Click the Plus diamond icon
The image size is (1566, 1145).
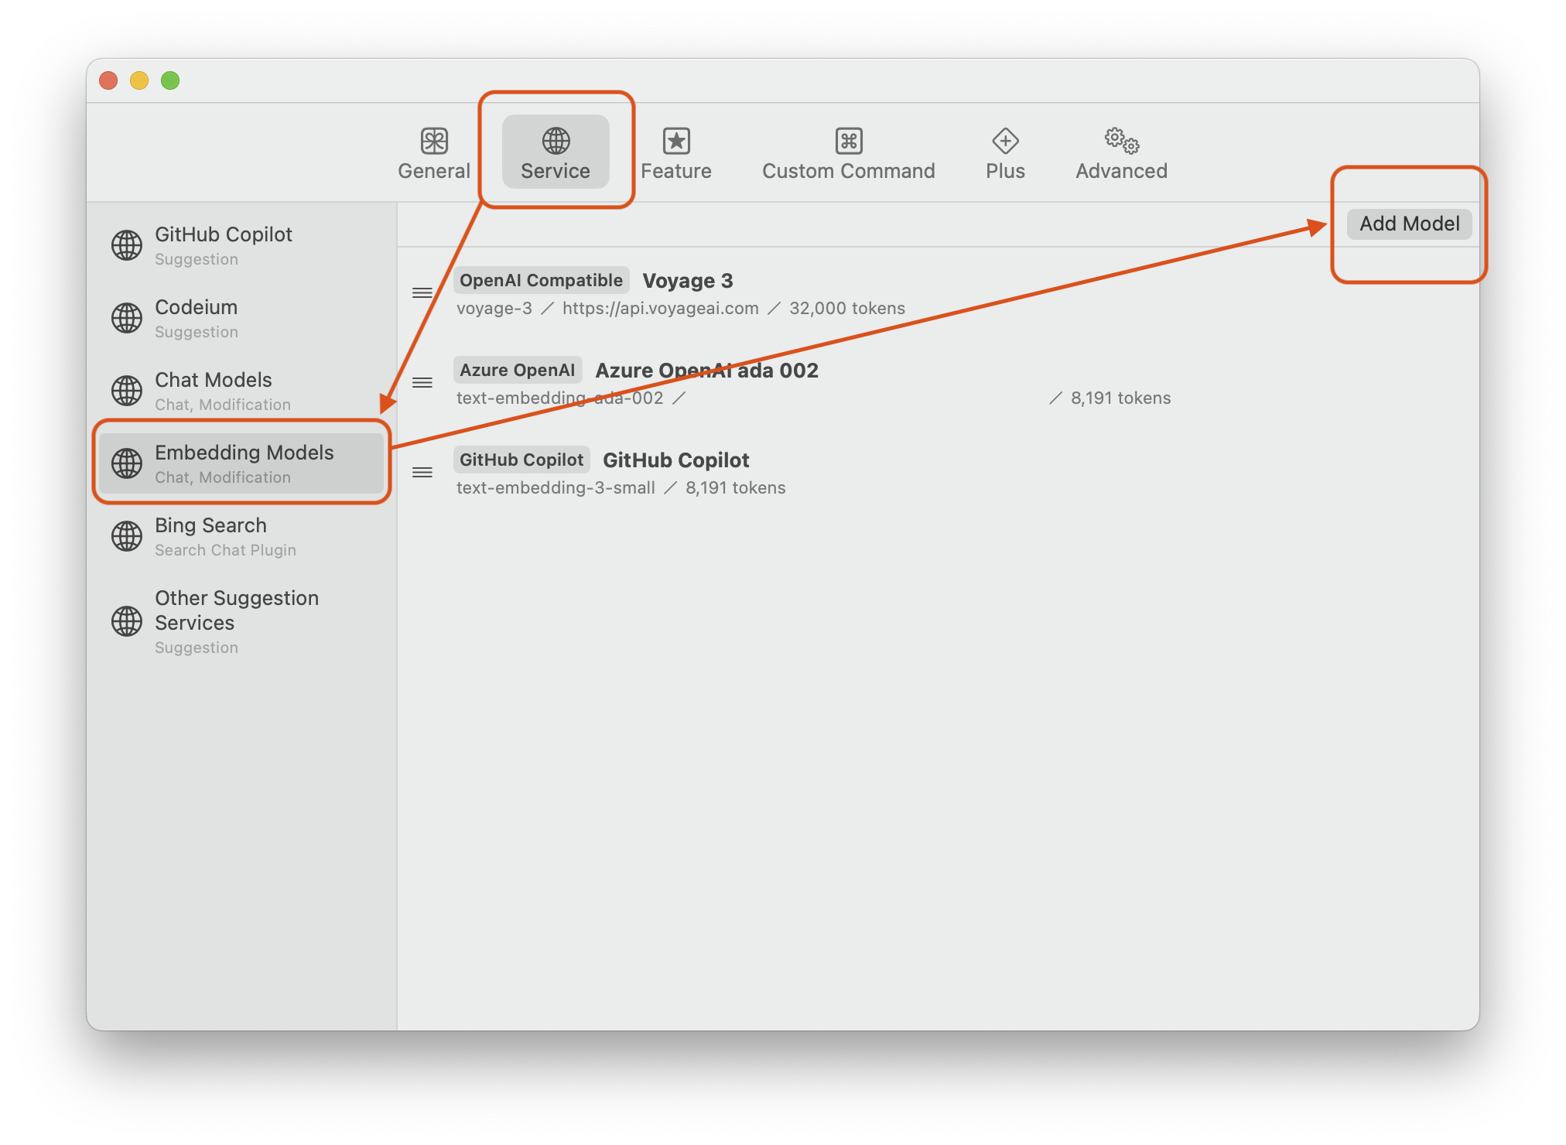click(1005, 141)
